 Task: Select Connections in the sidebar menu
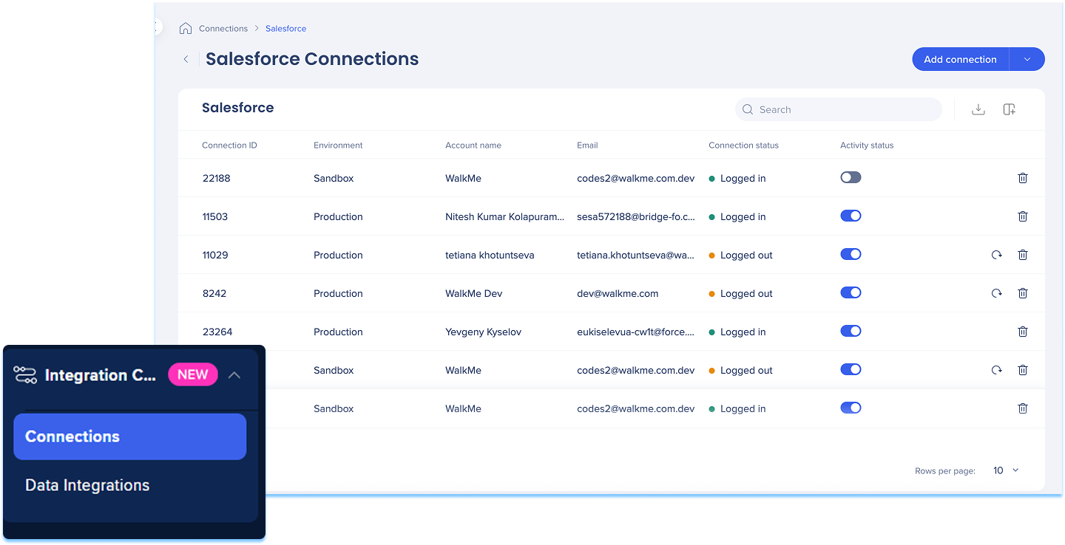coord(129,436)
